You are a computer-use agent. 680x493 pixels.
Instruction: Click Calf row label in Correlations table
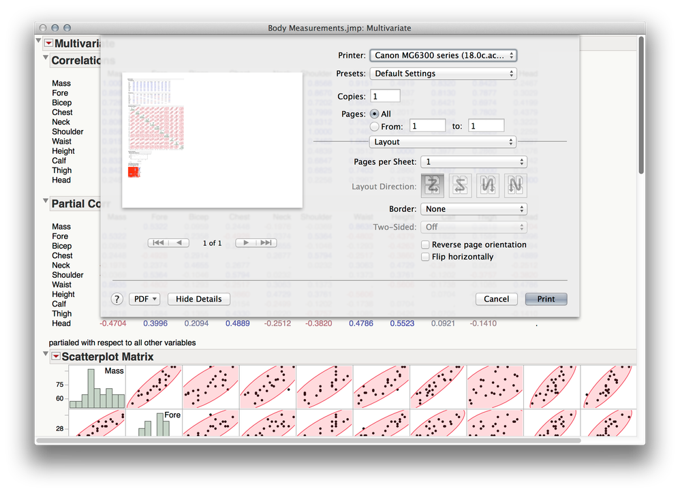coord(59,161)
